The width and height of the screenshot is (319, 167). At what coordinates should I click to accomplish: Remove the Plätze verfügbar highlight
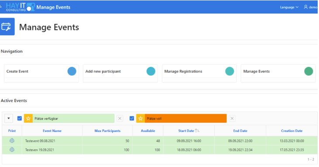click(x=120, y=119)
